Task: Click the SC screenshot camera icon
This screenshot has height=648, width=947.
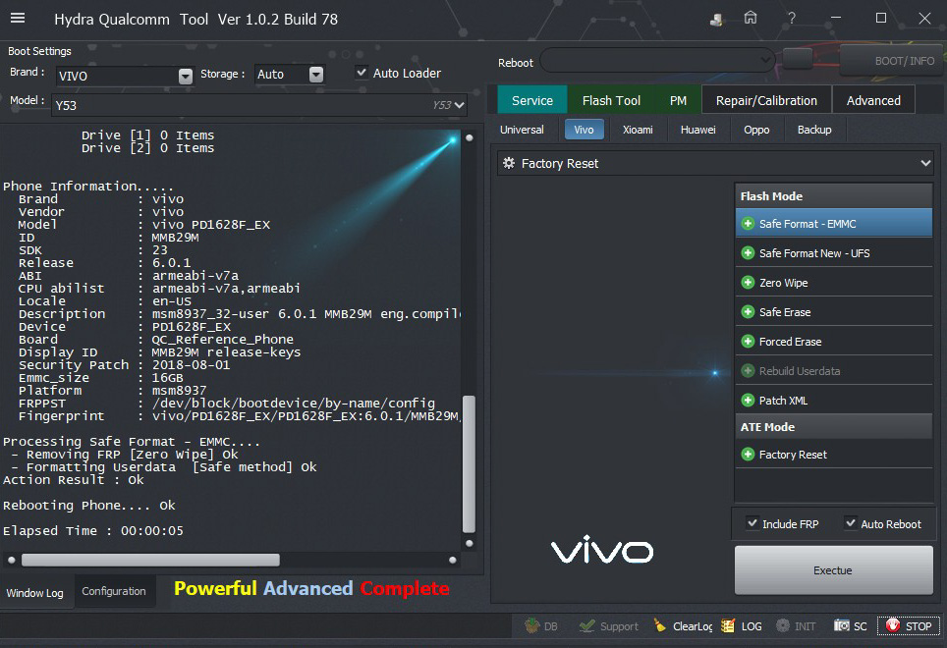Action: 842,625
